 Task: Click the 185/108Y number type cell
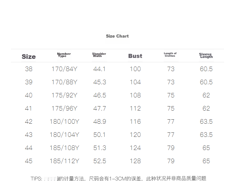tap(64, 148)
